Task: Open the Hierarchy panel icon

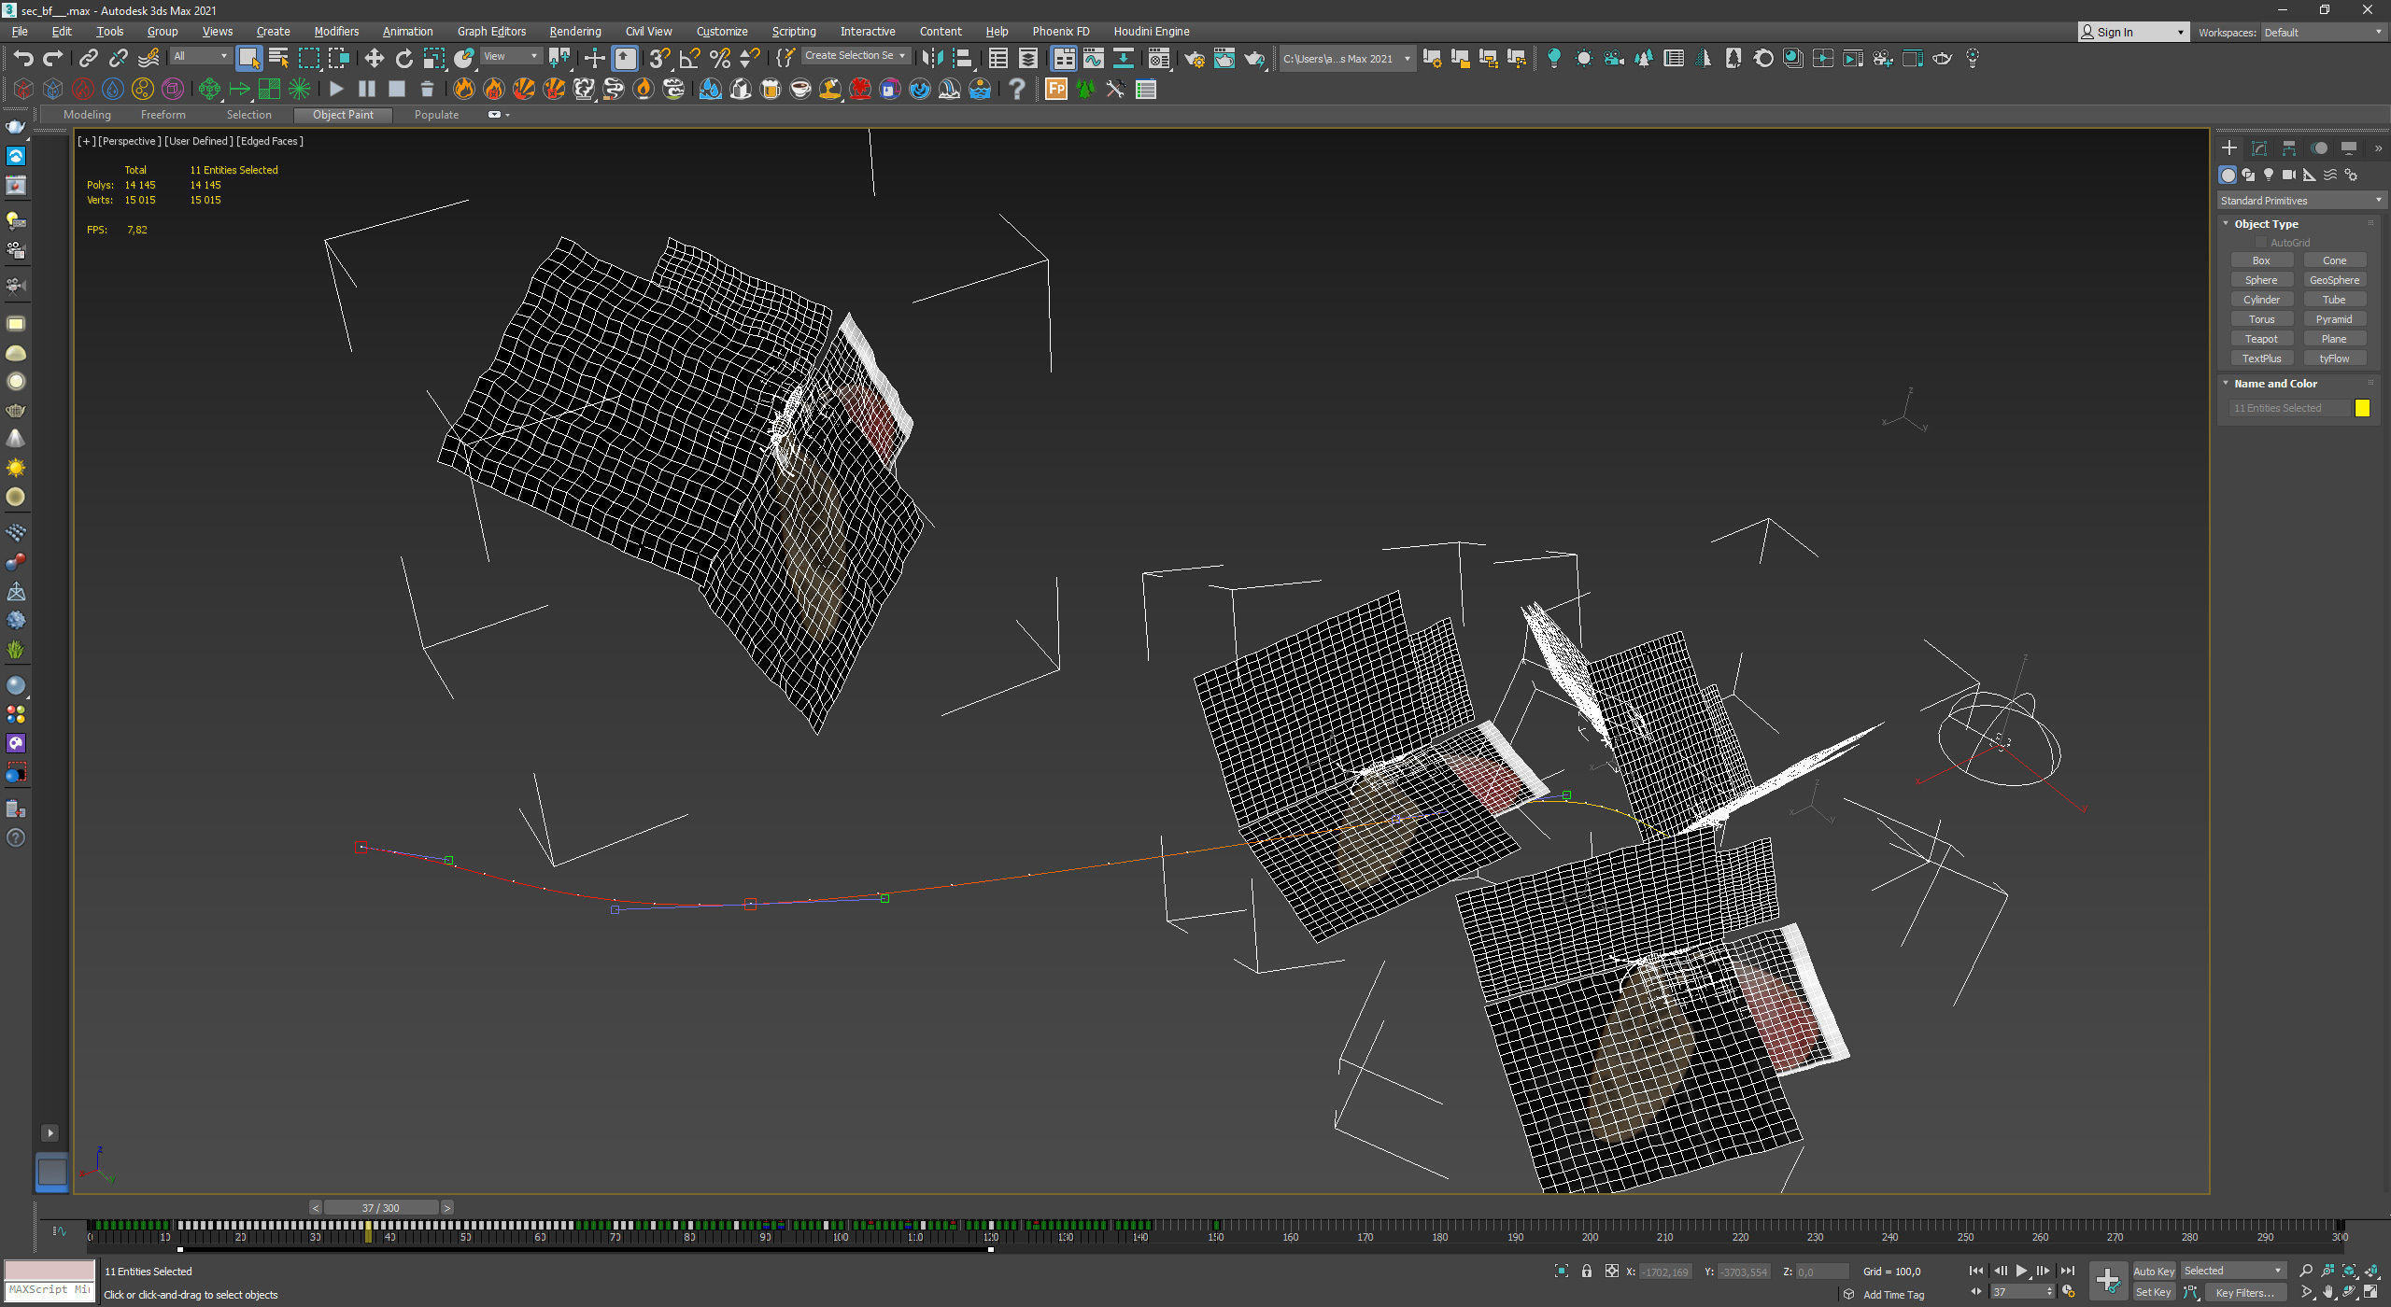Action: [2289, 148]
